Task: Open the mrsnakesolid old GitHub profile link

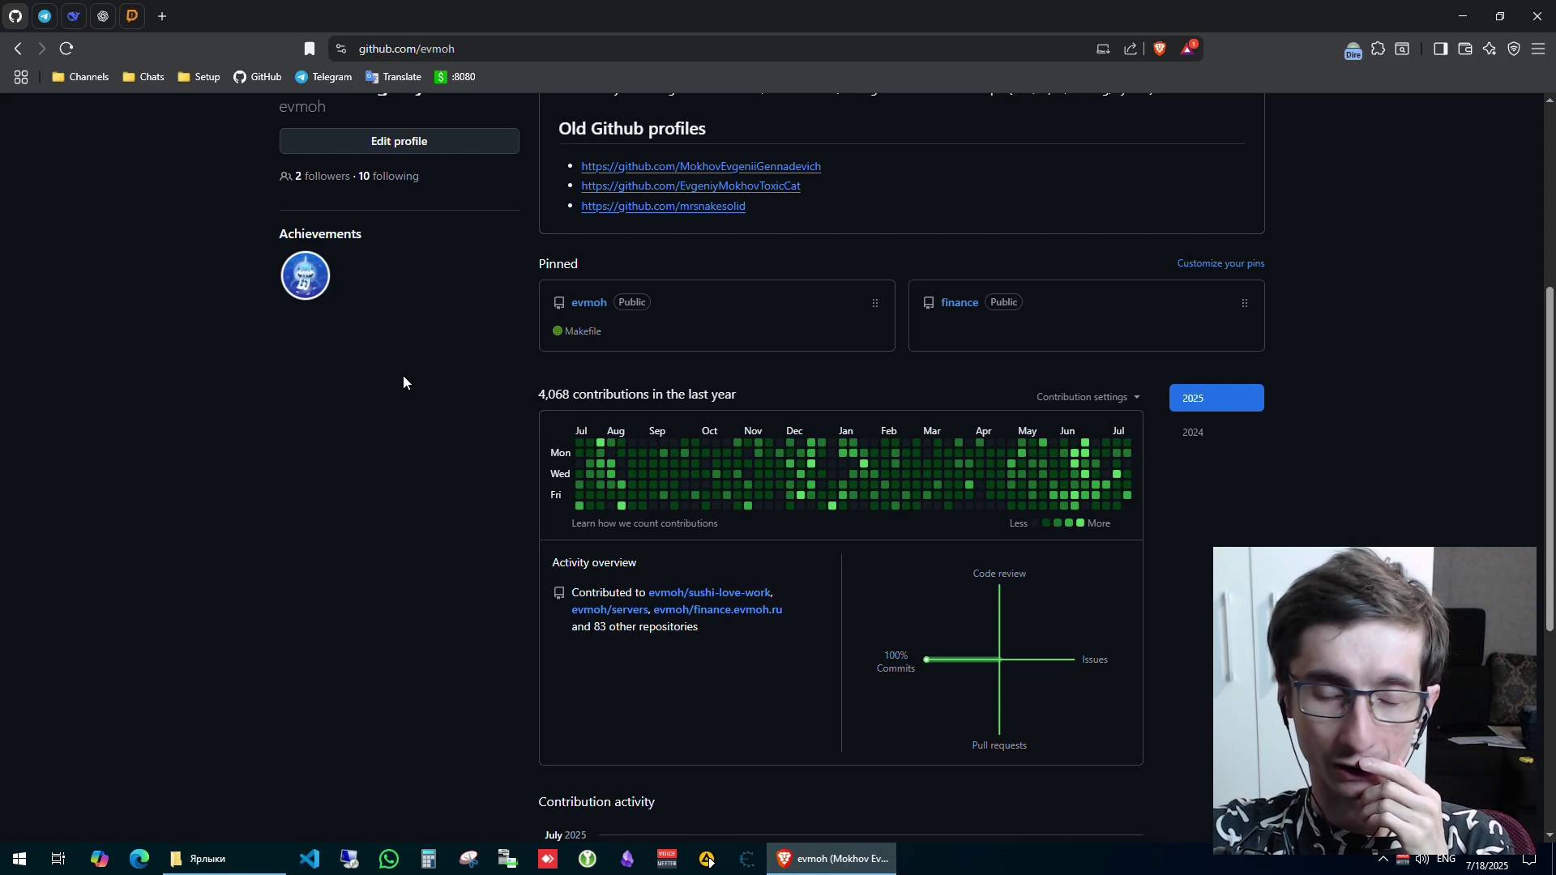Action: [x=664, y=206]
